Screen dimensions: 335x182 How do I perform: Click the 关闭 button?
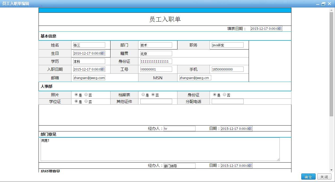coord(324,177)
